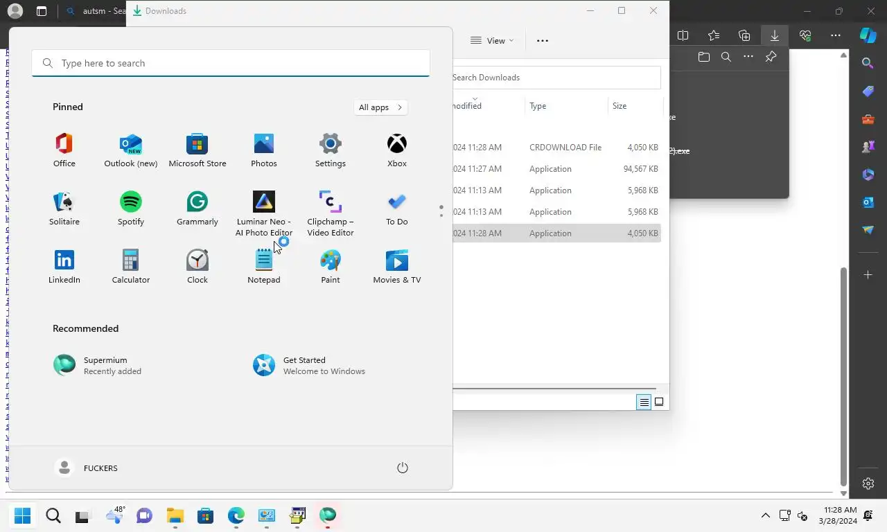This screenshot has width=887, height=532.
Task: Open downloads folder from Edge downloads popup
Action: [x=704, y=57]
